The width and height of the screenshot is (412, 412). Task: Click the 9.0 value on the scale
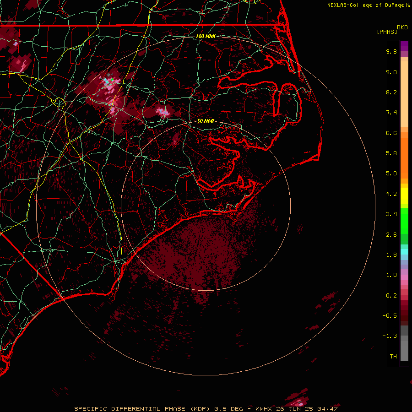391,72
